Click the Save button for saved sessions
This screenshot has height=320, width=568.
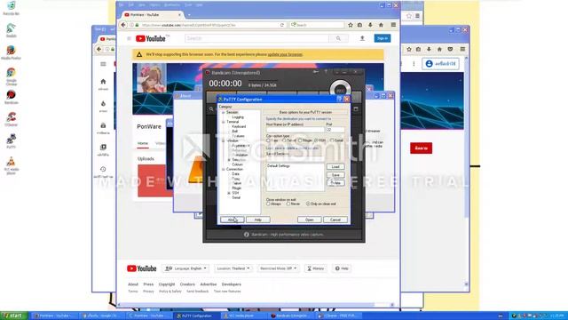tap(335, 175)
